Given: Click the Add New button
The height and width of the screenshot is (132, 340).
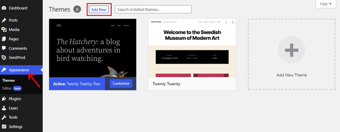Looking at the screenshot, I should tap(99, 10).
